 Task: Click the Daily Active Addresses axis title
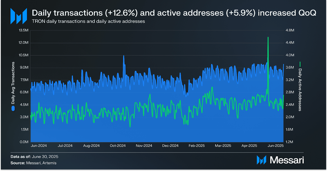pos(300,90)
